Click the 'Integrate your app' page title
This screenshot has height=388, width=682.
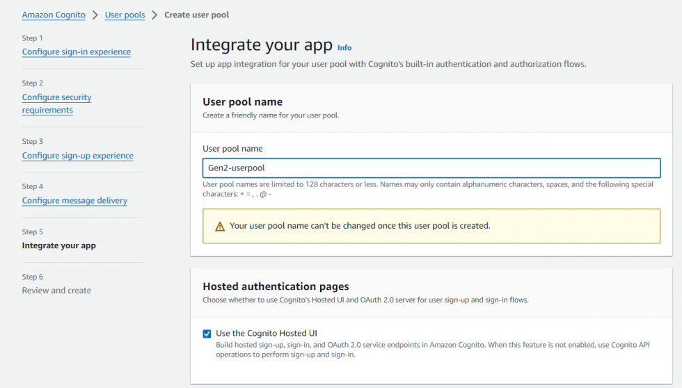(261, 45)
